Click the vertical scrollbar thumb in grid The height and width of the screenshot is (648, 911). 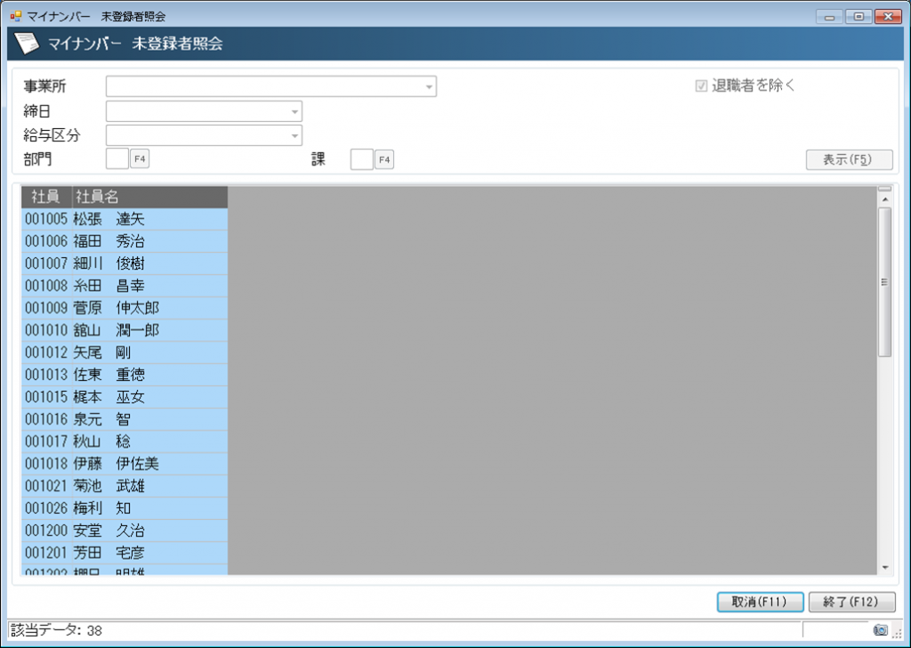[884, 282]
